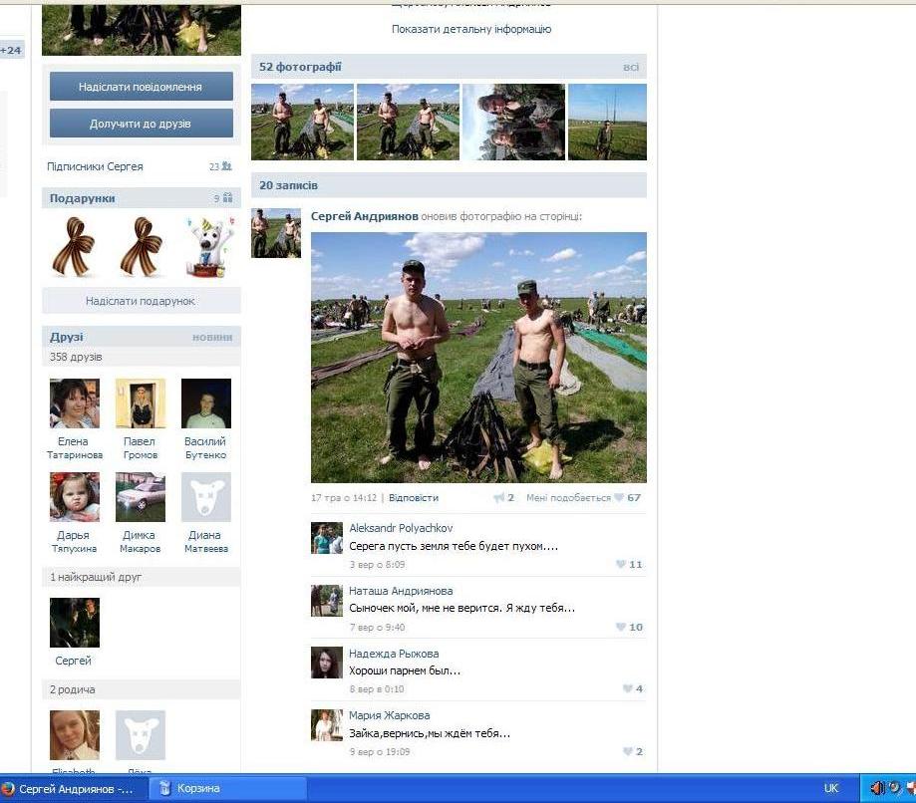This screenshot has width=916, height=803.
Task: Click the Firefox icon in the taskbar
Action: click(8, 789)
